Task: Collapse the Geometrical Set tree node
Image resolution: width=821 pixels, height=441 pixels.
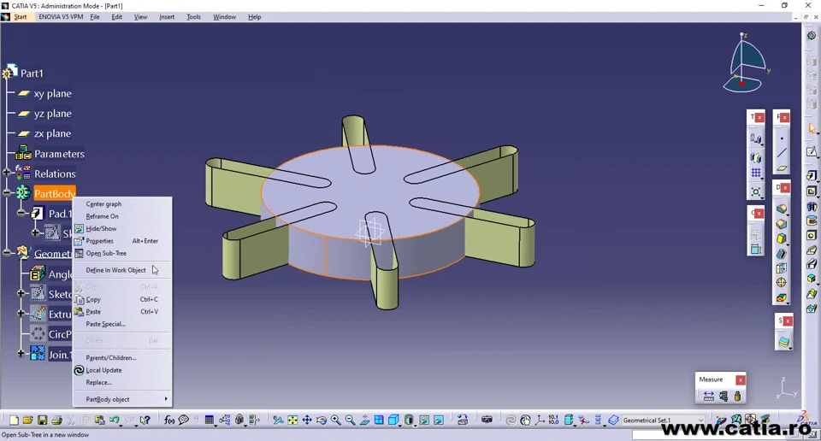Action: (x=7, y=253)
